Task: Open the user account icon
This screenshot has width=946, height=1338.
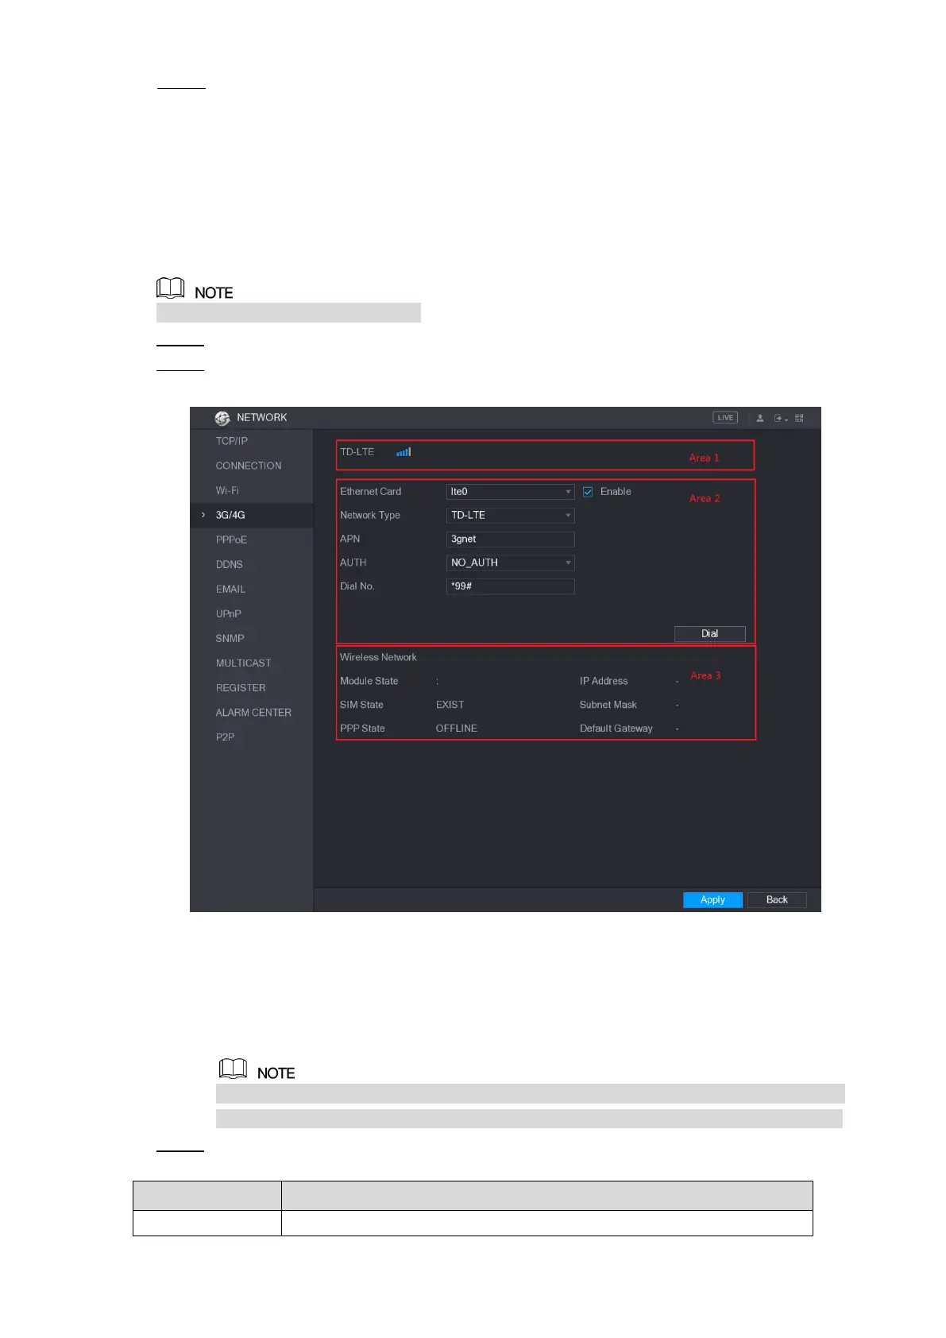Action: point(760,418)
